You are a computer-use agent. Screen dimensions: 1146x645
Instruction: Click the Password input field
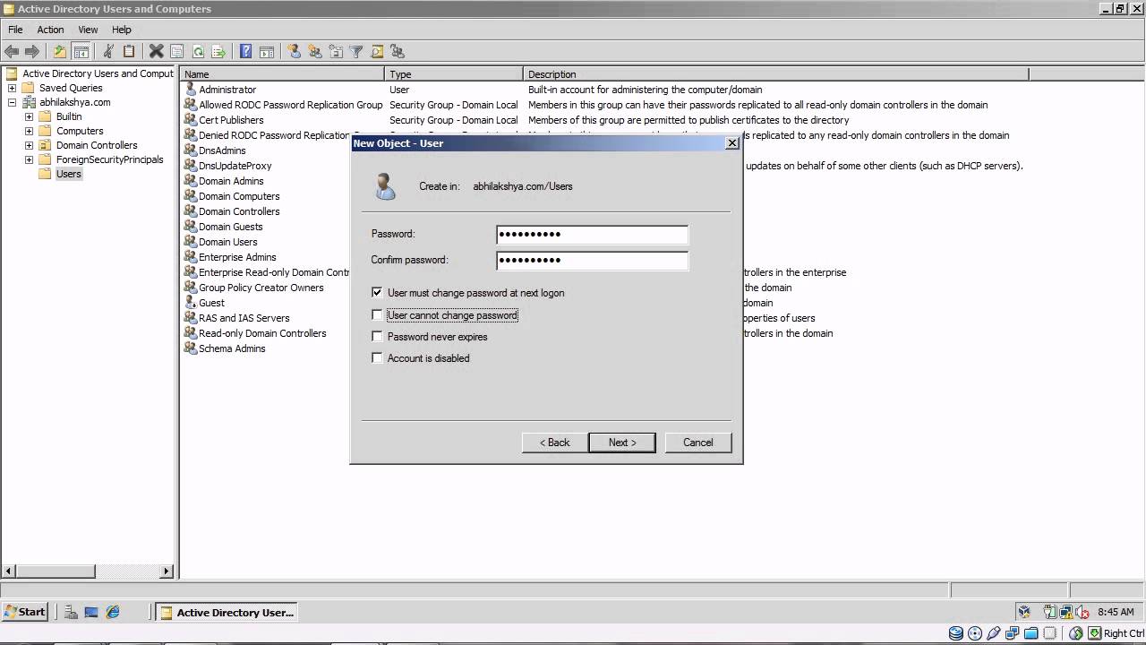tap(592, 234)
